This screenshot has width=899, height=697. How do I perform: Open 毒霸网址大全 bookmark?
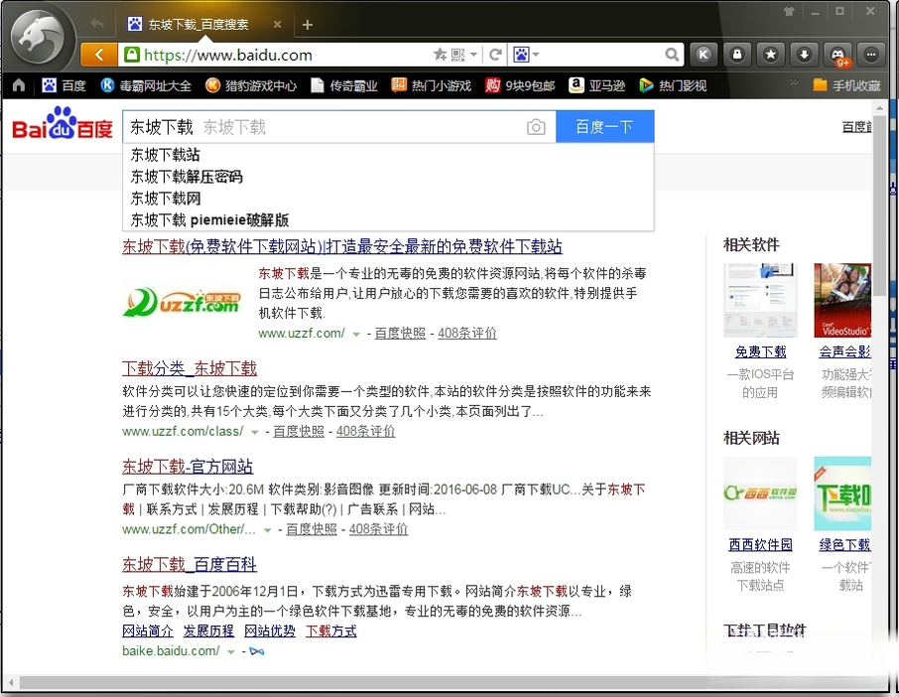coord(146,85)
